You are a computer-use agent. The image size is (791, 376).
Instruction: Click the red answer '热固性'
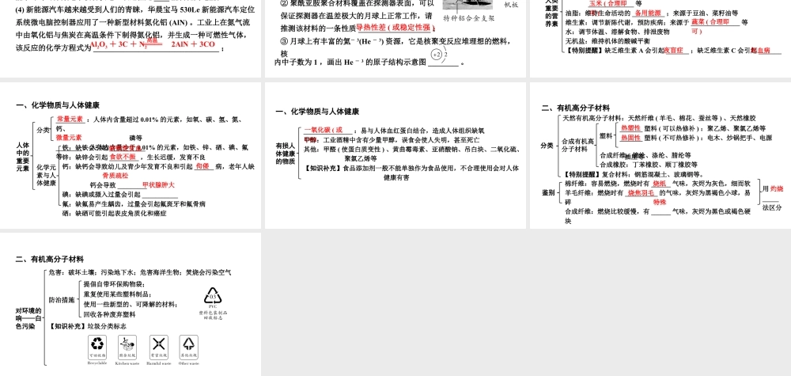630,137
